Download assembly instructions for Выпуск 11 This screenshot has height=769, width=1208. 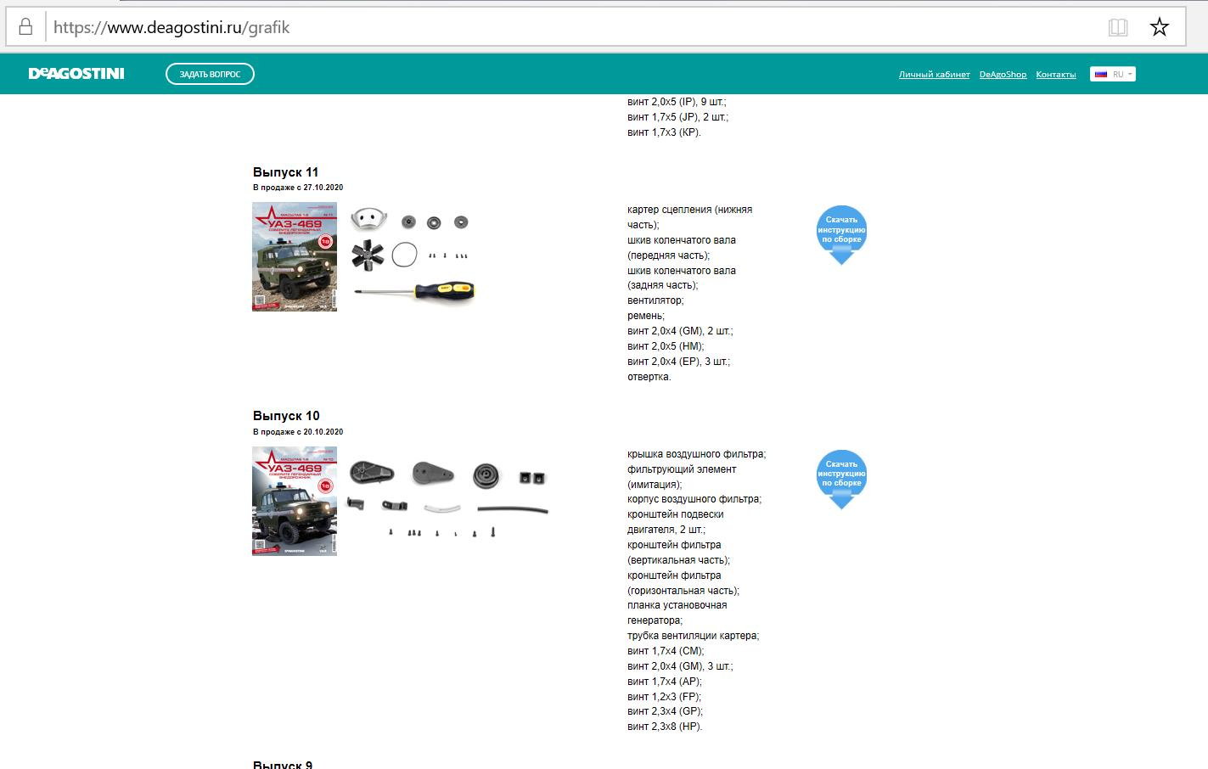(x=841, y=235)
